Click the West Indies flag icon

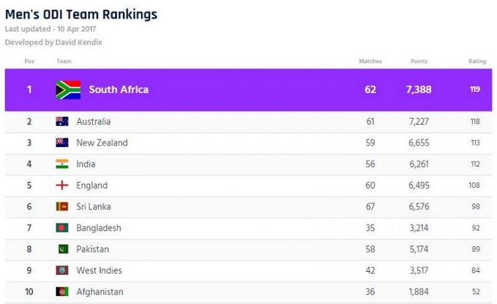(62, 270)
